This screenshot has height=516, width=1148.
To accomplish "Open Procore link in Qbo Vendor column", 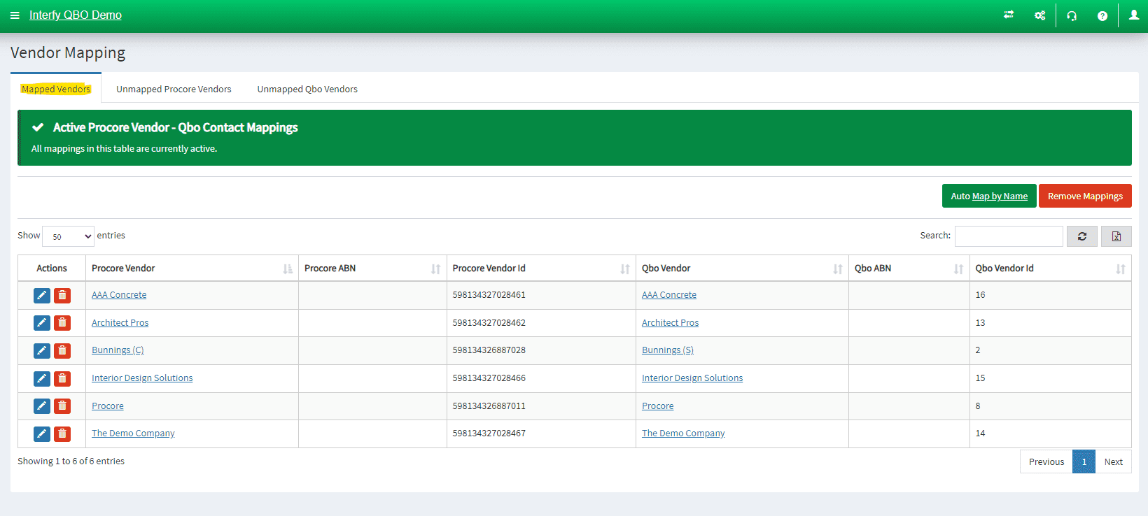I will click(658, 406).
